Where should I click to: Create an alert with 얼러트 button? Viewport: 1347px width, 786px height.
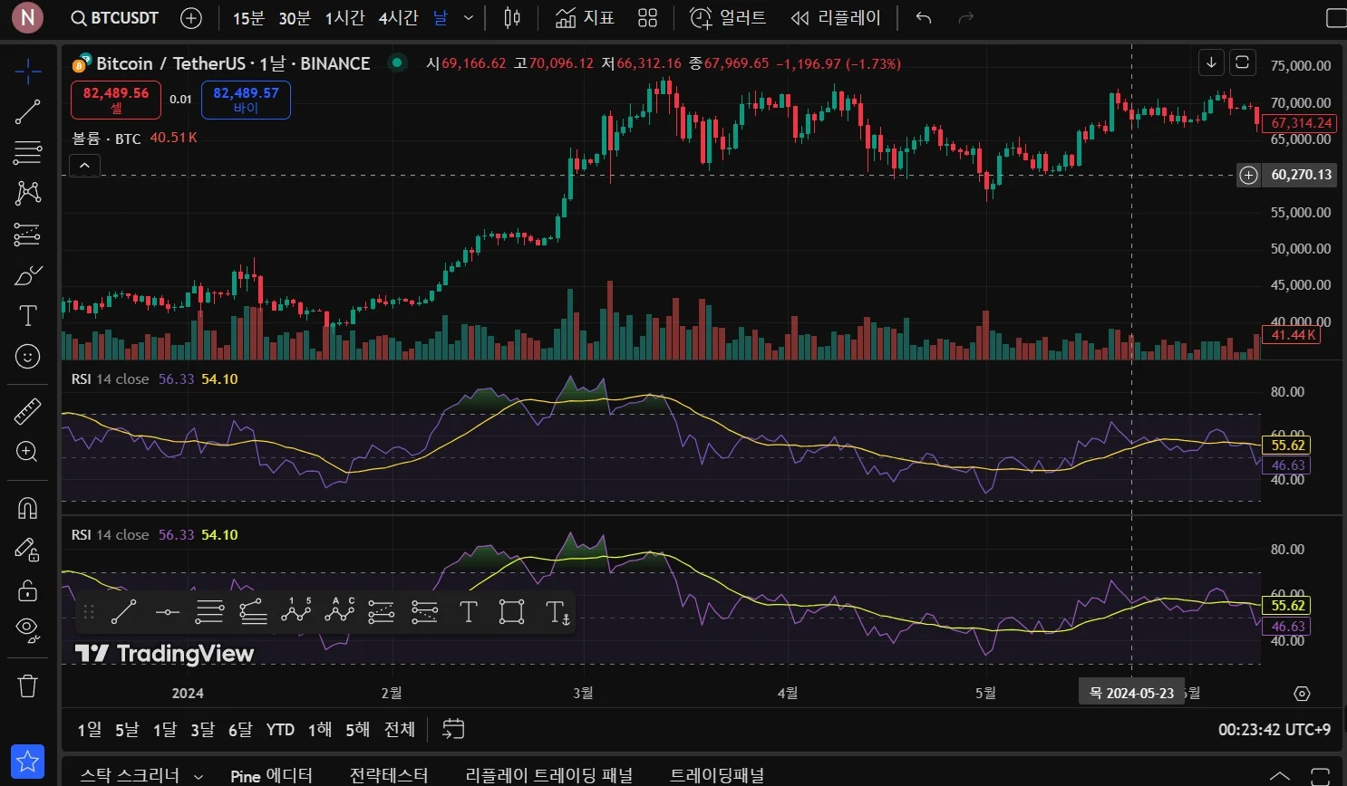pyautogui.click(x=728, y=18)
